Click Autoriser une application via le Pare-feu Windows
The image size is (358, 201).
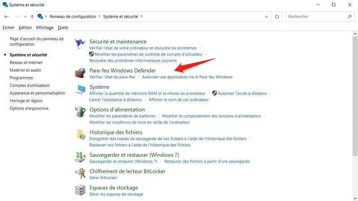tap(187, 77)
